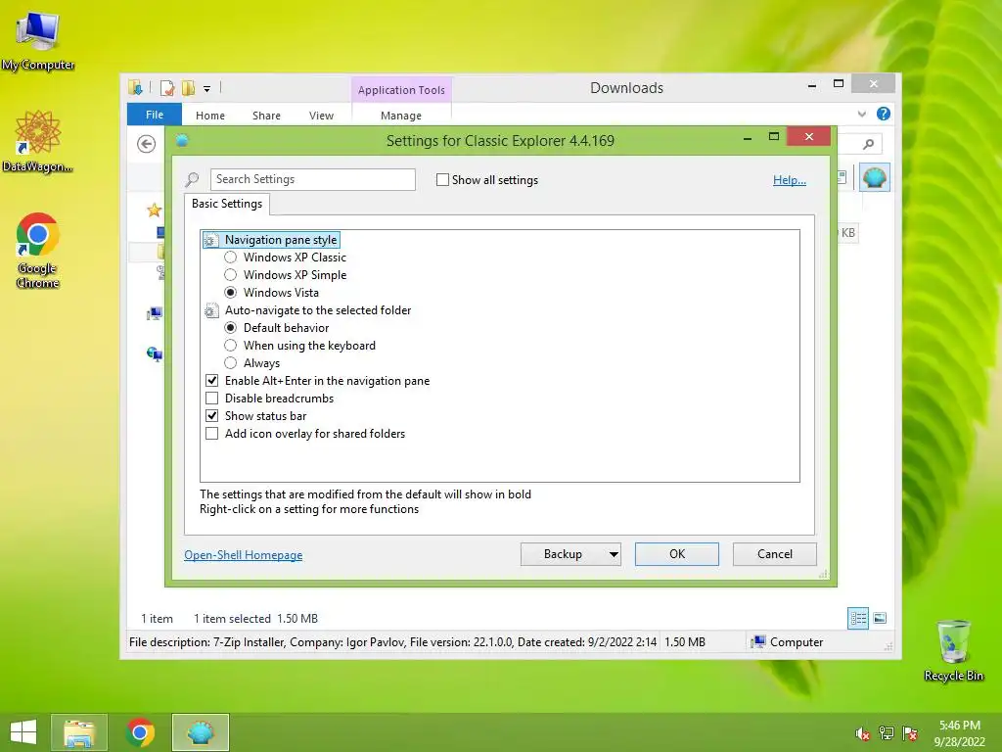
Task: Uncheck the Show status bar option
Action: [x=212, y=415]
